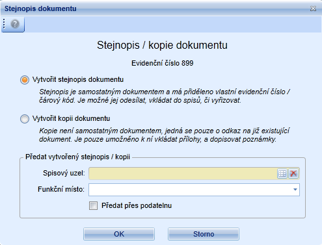
Task: Confirm with the OK button
Action: click(x=119, y=234)
